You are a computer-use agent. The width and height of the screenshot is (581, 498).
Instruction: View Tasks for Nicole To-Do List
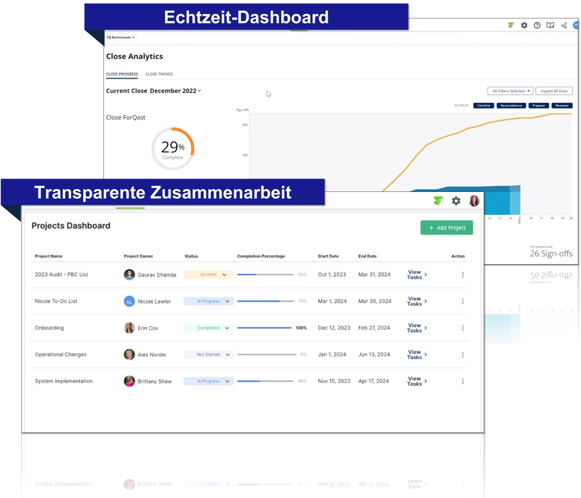tap(417, 302)
